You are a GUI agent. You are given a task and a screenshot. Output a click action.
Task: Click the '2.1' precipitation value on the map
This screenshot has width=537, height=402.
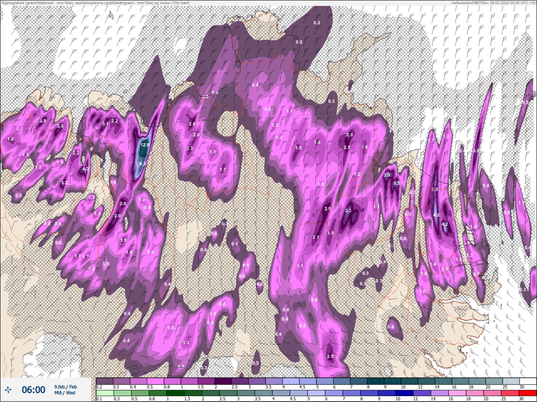[x=316, y=238]
